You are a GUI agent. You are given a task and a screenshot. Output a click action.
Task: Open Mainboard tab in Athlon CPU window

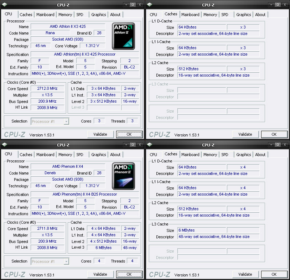[45, 15]
